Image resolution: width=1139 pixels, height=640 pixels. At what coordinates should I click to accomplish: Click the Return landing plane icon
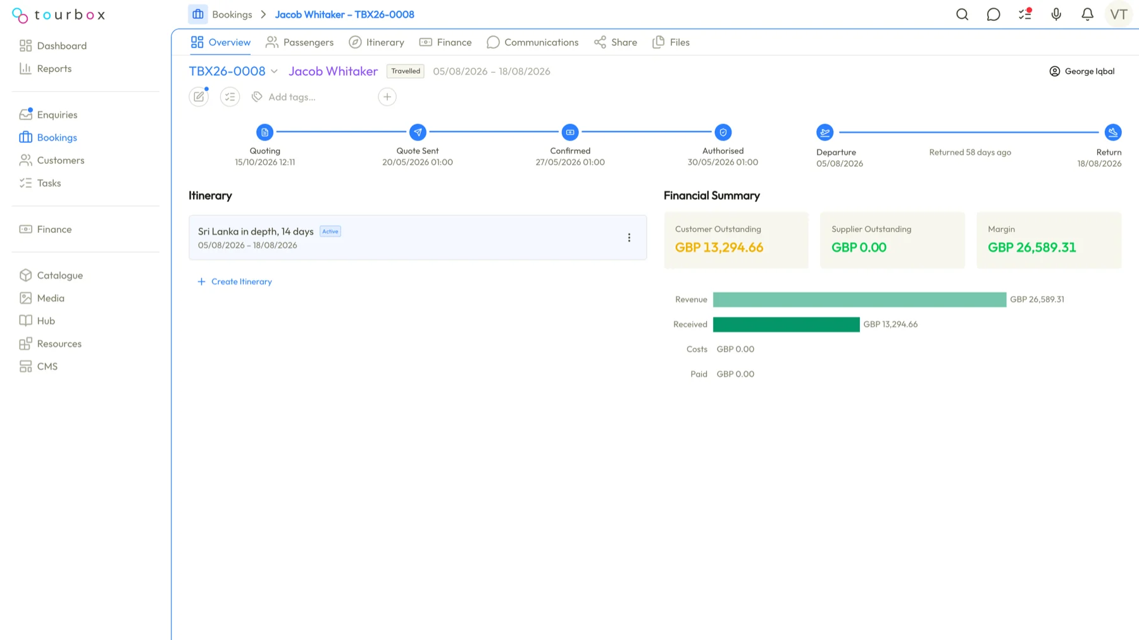[1113, 132]
